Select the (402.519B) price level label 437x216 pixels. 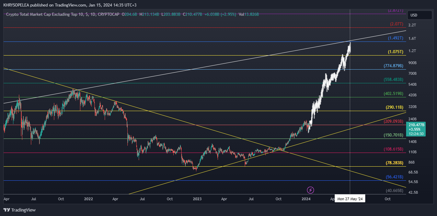click(x=393, y=94)
